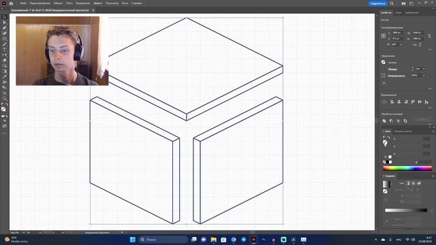Click the gradient preview thumbnail

386,184
